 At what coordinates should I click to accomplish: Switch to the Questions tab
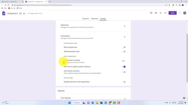click(x=85, y=19)
